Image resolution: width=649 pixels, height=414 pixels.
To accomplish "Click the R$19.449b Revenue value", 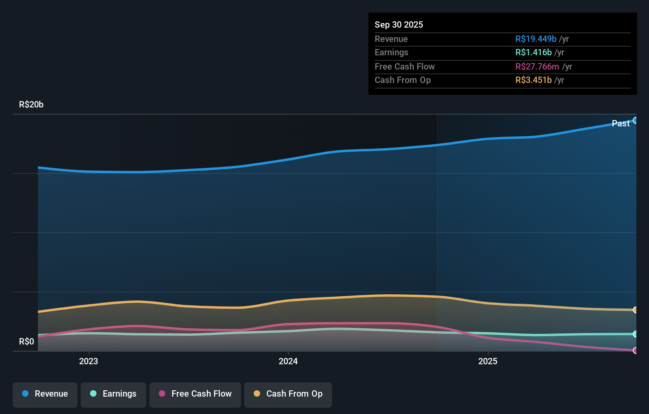I will click(536, 39).
